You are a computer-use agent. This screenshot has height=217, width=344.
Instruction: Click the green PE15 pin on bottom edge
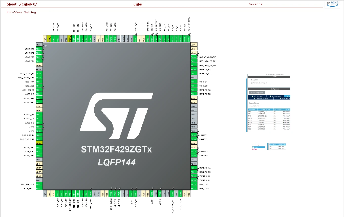173,194
